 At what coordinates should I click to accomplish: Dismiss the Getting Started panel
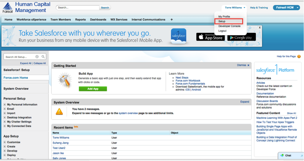tap(243, 65)
